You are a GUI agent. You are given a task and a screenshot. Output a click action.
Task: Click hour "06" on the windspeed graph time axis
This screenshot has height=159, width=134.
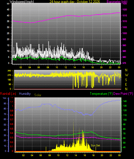tap(39, 67)
